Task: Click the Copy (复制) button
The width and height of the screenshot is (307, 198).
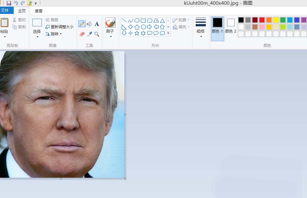Action: (x=19, y=27)
